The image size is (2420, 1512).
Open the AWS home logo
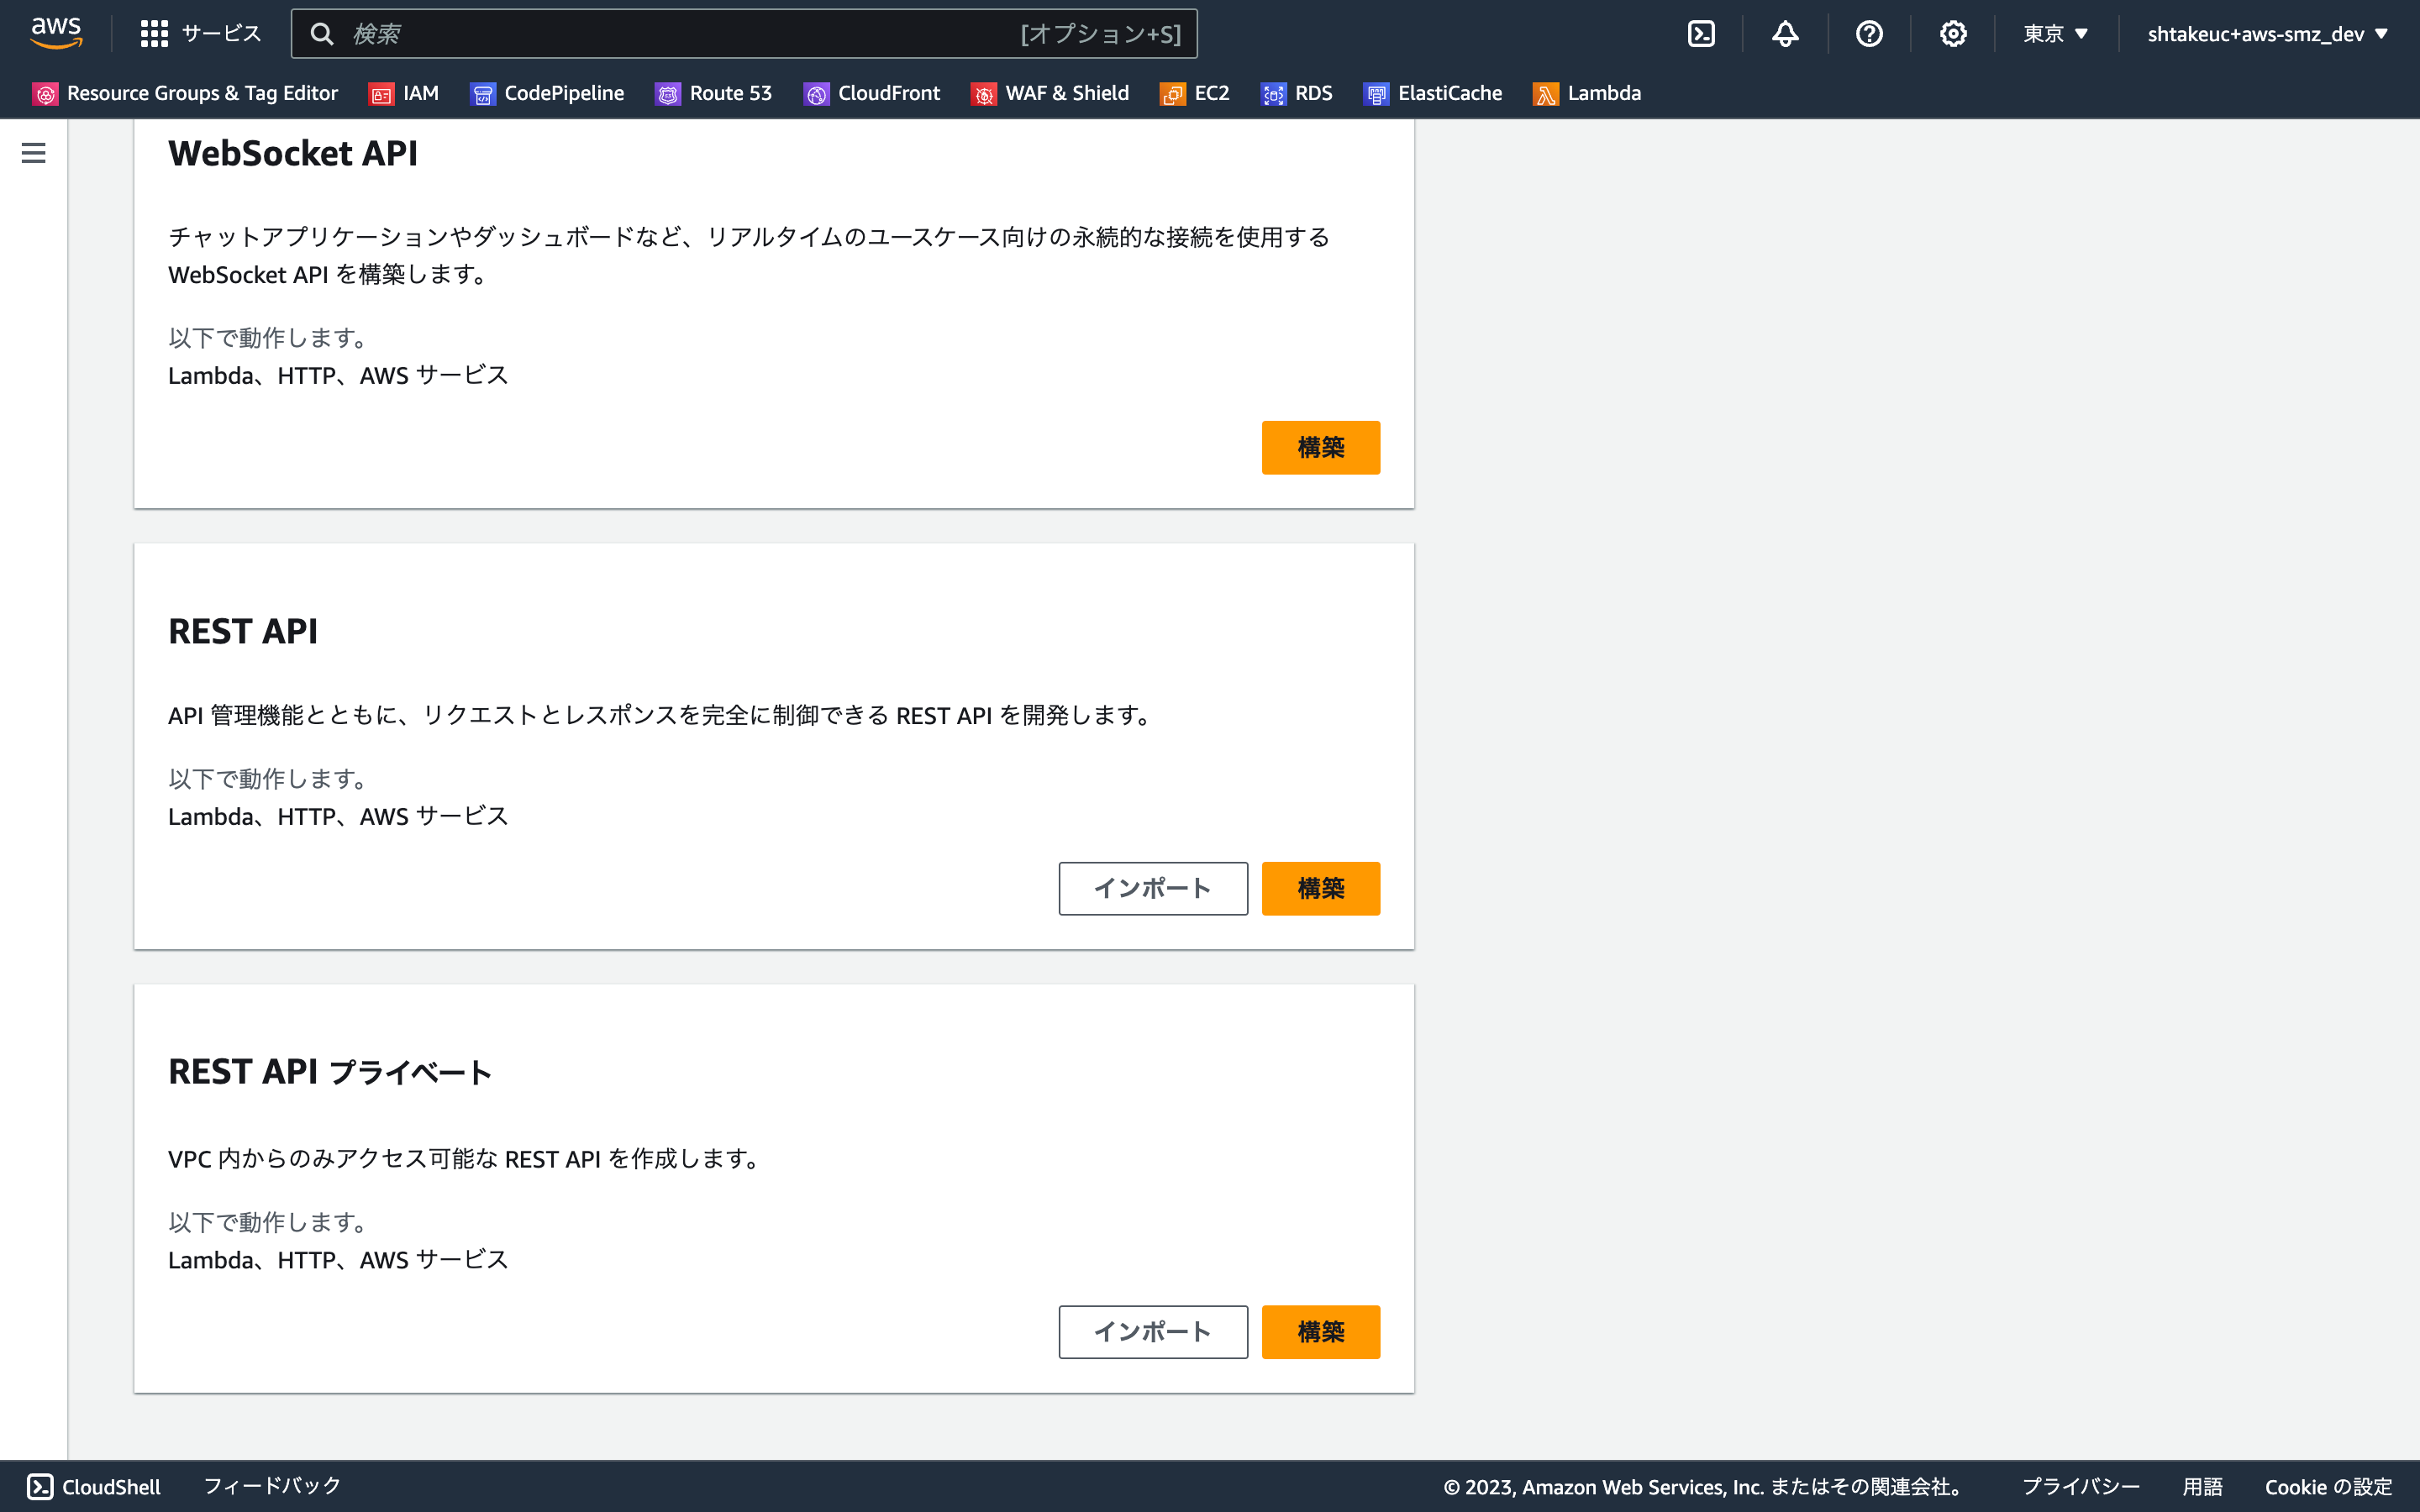click(56, 33)
